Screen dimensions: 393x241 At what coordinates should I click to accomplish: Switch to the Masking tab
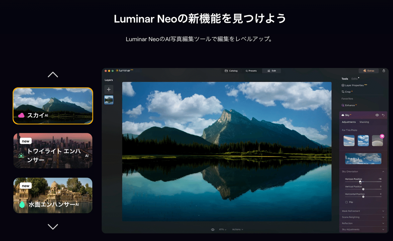coord(364,122)
